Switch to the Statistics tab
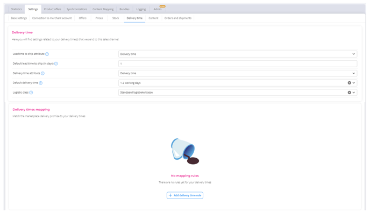 (16, 9)
